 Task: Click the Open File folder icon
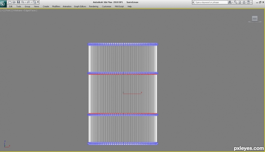(x=14, y=2)
